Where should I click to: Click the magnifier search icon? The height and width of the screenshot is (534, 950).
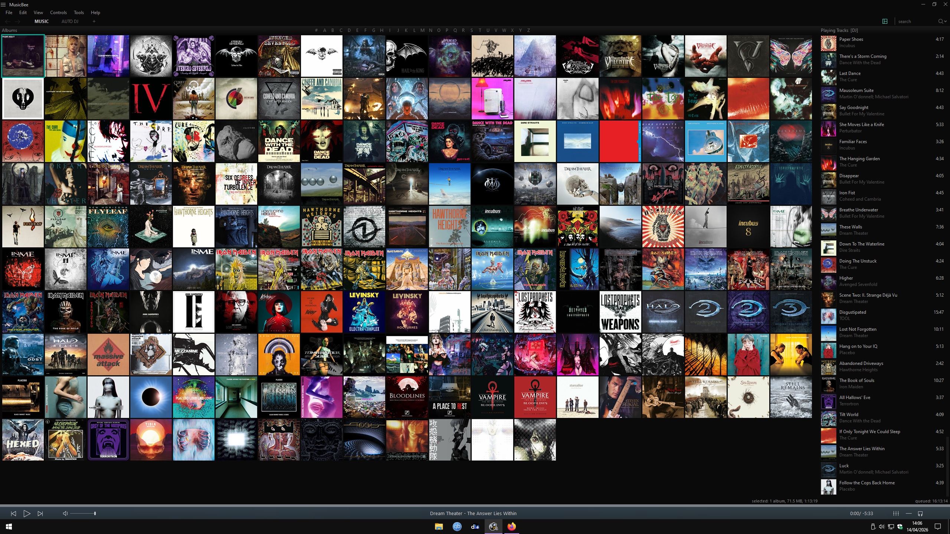pyautogui.click(x=941, y=22)
